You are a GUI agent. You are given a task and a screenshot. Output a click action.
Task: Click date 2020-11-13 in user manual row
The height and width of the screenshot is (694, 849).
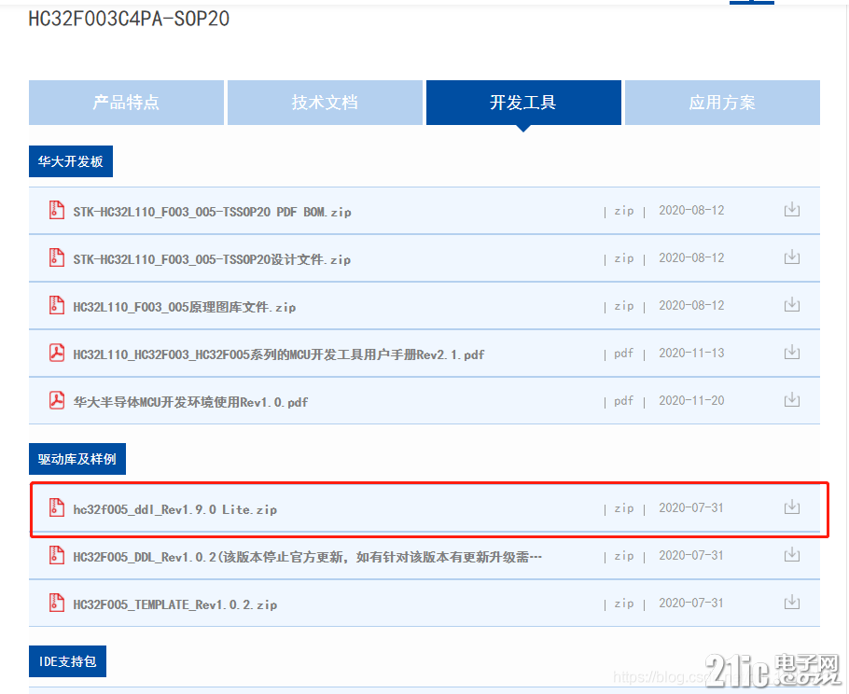[x=691, y=353]
